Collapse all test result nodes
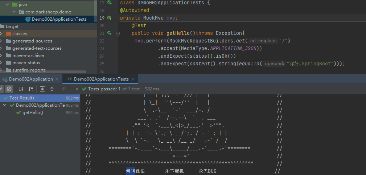 click(52, 89)
